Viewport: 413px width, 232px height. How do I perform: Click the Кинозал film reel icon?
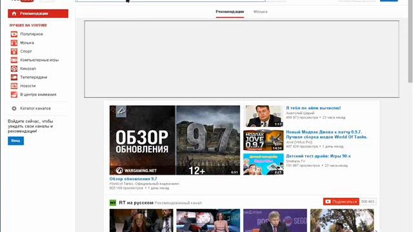click(x=14, y=69)
